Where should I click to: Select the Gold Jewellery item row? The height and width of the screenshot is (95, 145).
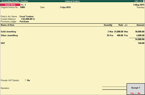click(72, 32)
